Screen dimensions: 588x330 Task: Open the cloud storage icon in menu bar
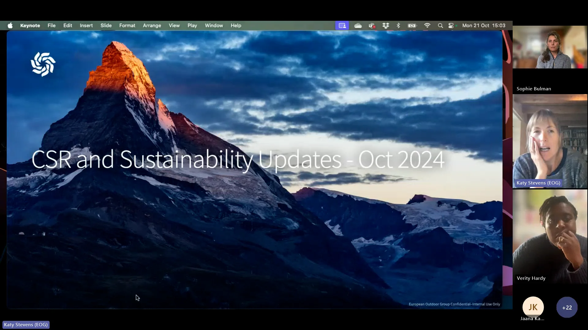(x=358, y=25)
